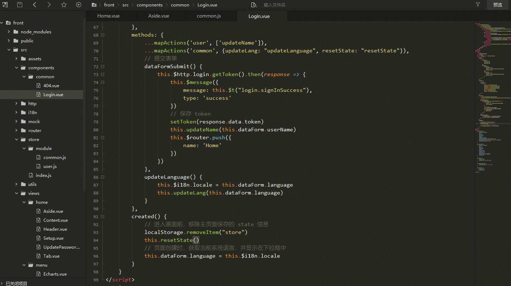Go forward with the right arrow icon
The width and height of the screenshot is (511, 286).
pos(49,5)
